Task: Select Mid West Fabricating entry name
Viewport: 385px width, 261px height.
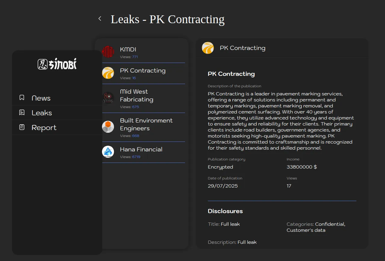Action: click(137, 95)
